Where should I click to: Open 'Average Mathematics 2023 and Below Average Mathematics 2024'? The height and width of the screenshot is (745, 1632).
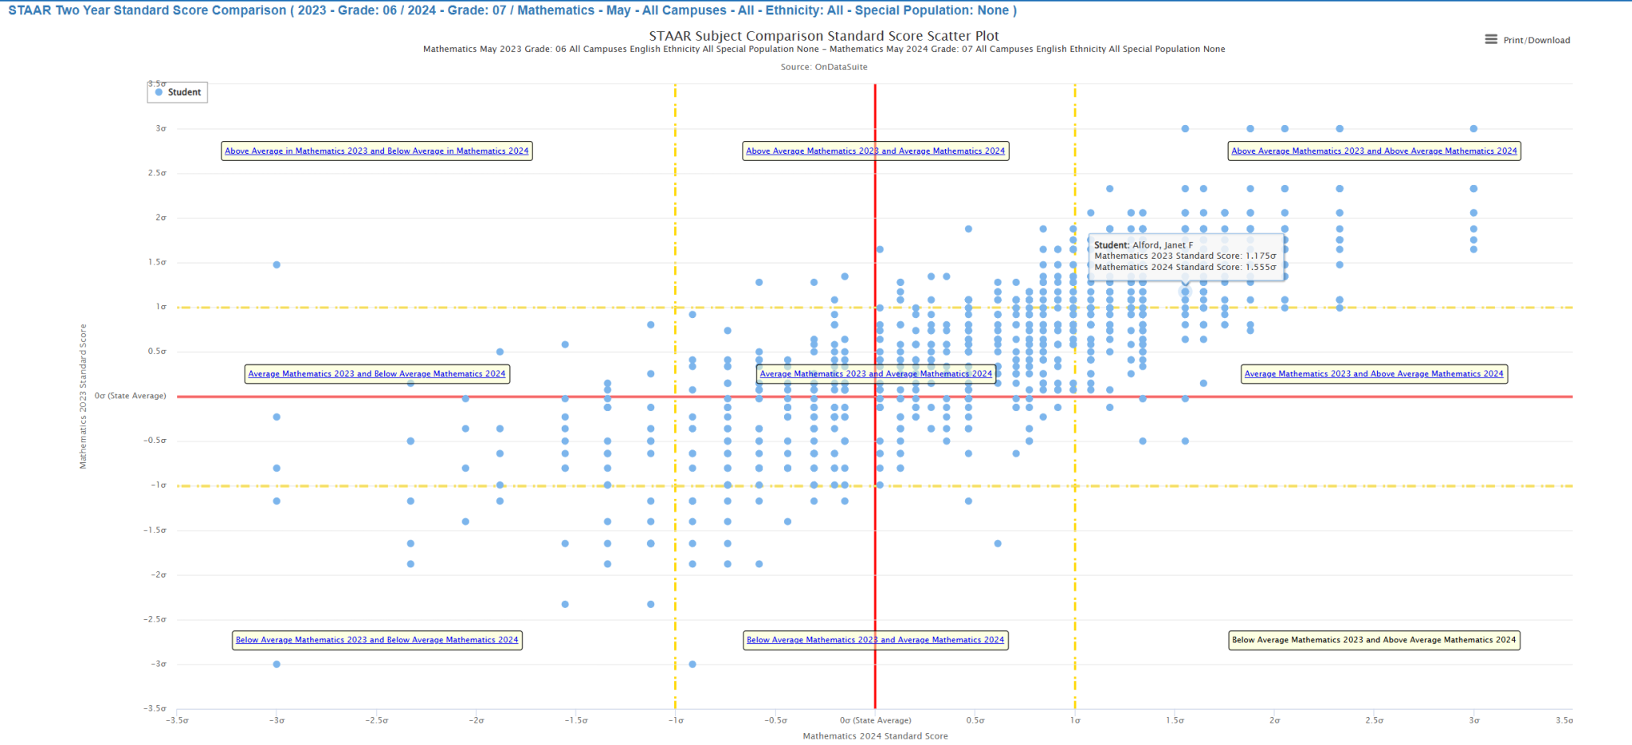pos(376,373)
